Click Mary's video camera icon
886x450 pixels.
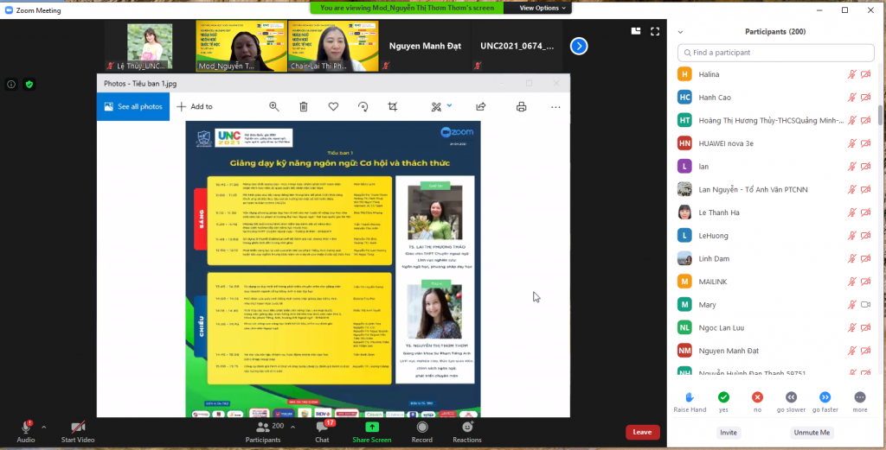[865, 305]
